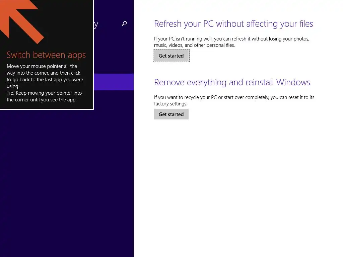The image size is (343, 257).
Task: Click text 'If you want to recycle your PC'
Action: 185,97
